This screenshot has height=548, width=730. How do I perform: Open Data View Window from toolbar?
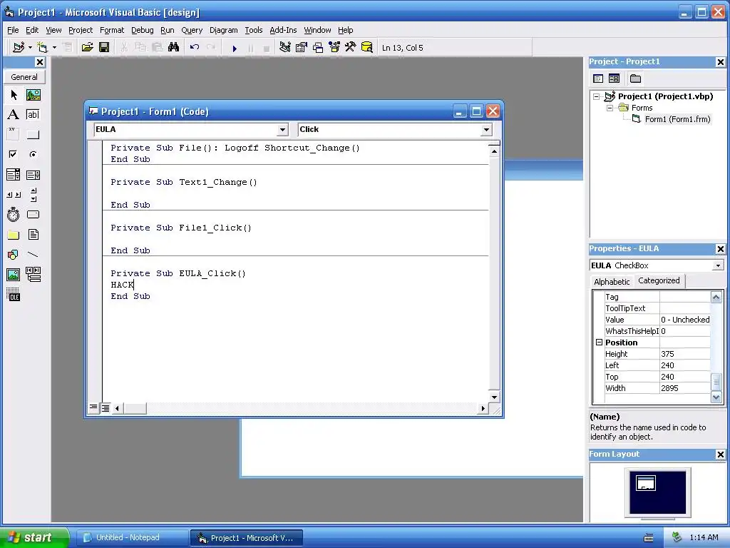[x=367, y=47]
